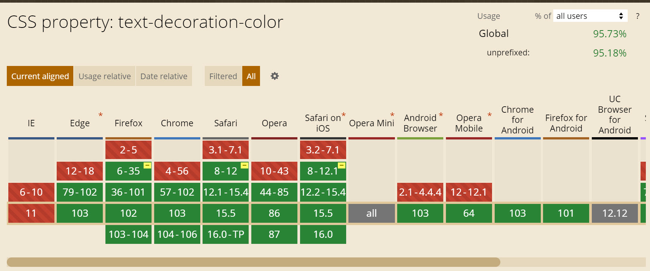The image size is (650, 271).
Task: Select the iOS Safari 16.0 cell
Action: [x=323, y=234]
